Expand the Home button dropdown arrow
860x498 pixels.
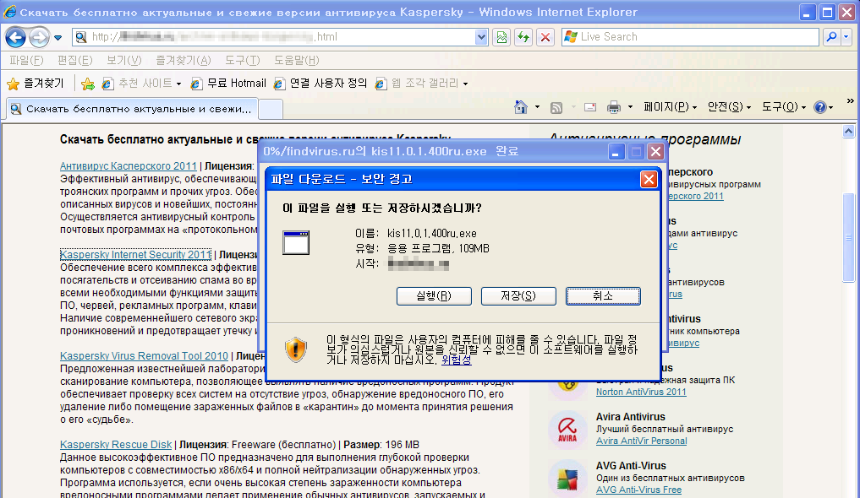point(537,107)
